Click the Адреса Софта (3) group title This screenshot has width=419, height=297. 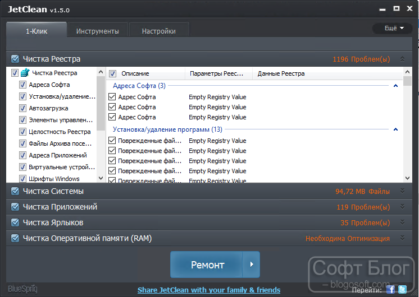[x=139, y=86]
